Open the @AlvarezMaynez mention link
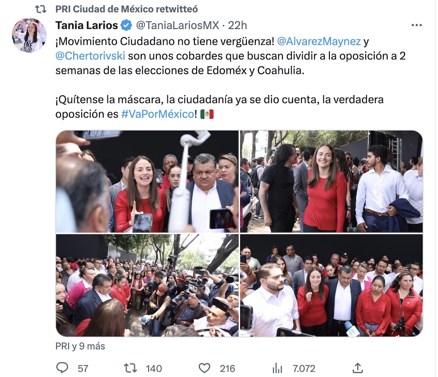The height and width of the screenshot is (377, 438). point(319,41)
